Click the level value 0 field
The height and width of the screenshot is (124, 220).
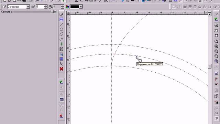pyautogui.click(x=40, y=7)
